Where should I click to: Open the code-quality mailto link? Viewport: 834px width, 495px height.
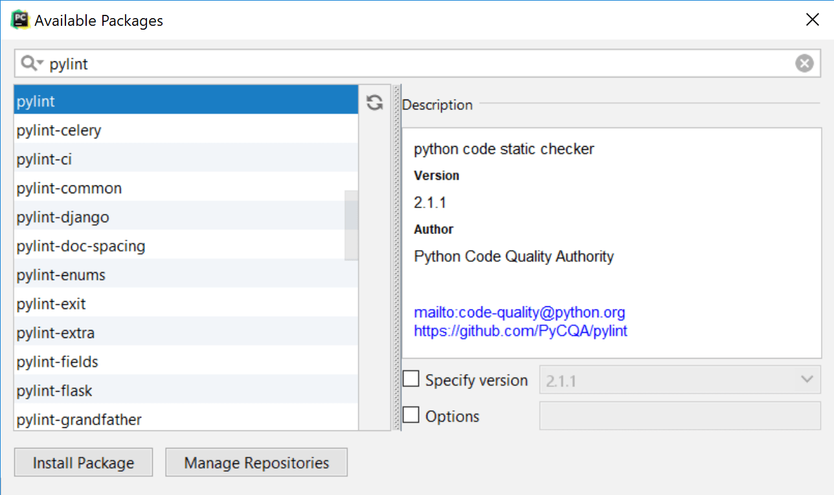point(519,312)
